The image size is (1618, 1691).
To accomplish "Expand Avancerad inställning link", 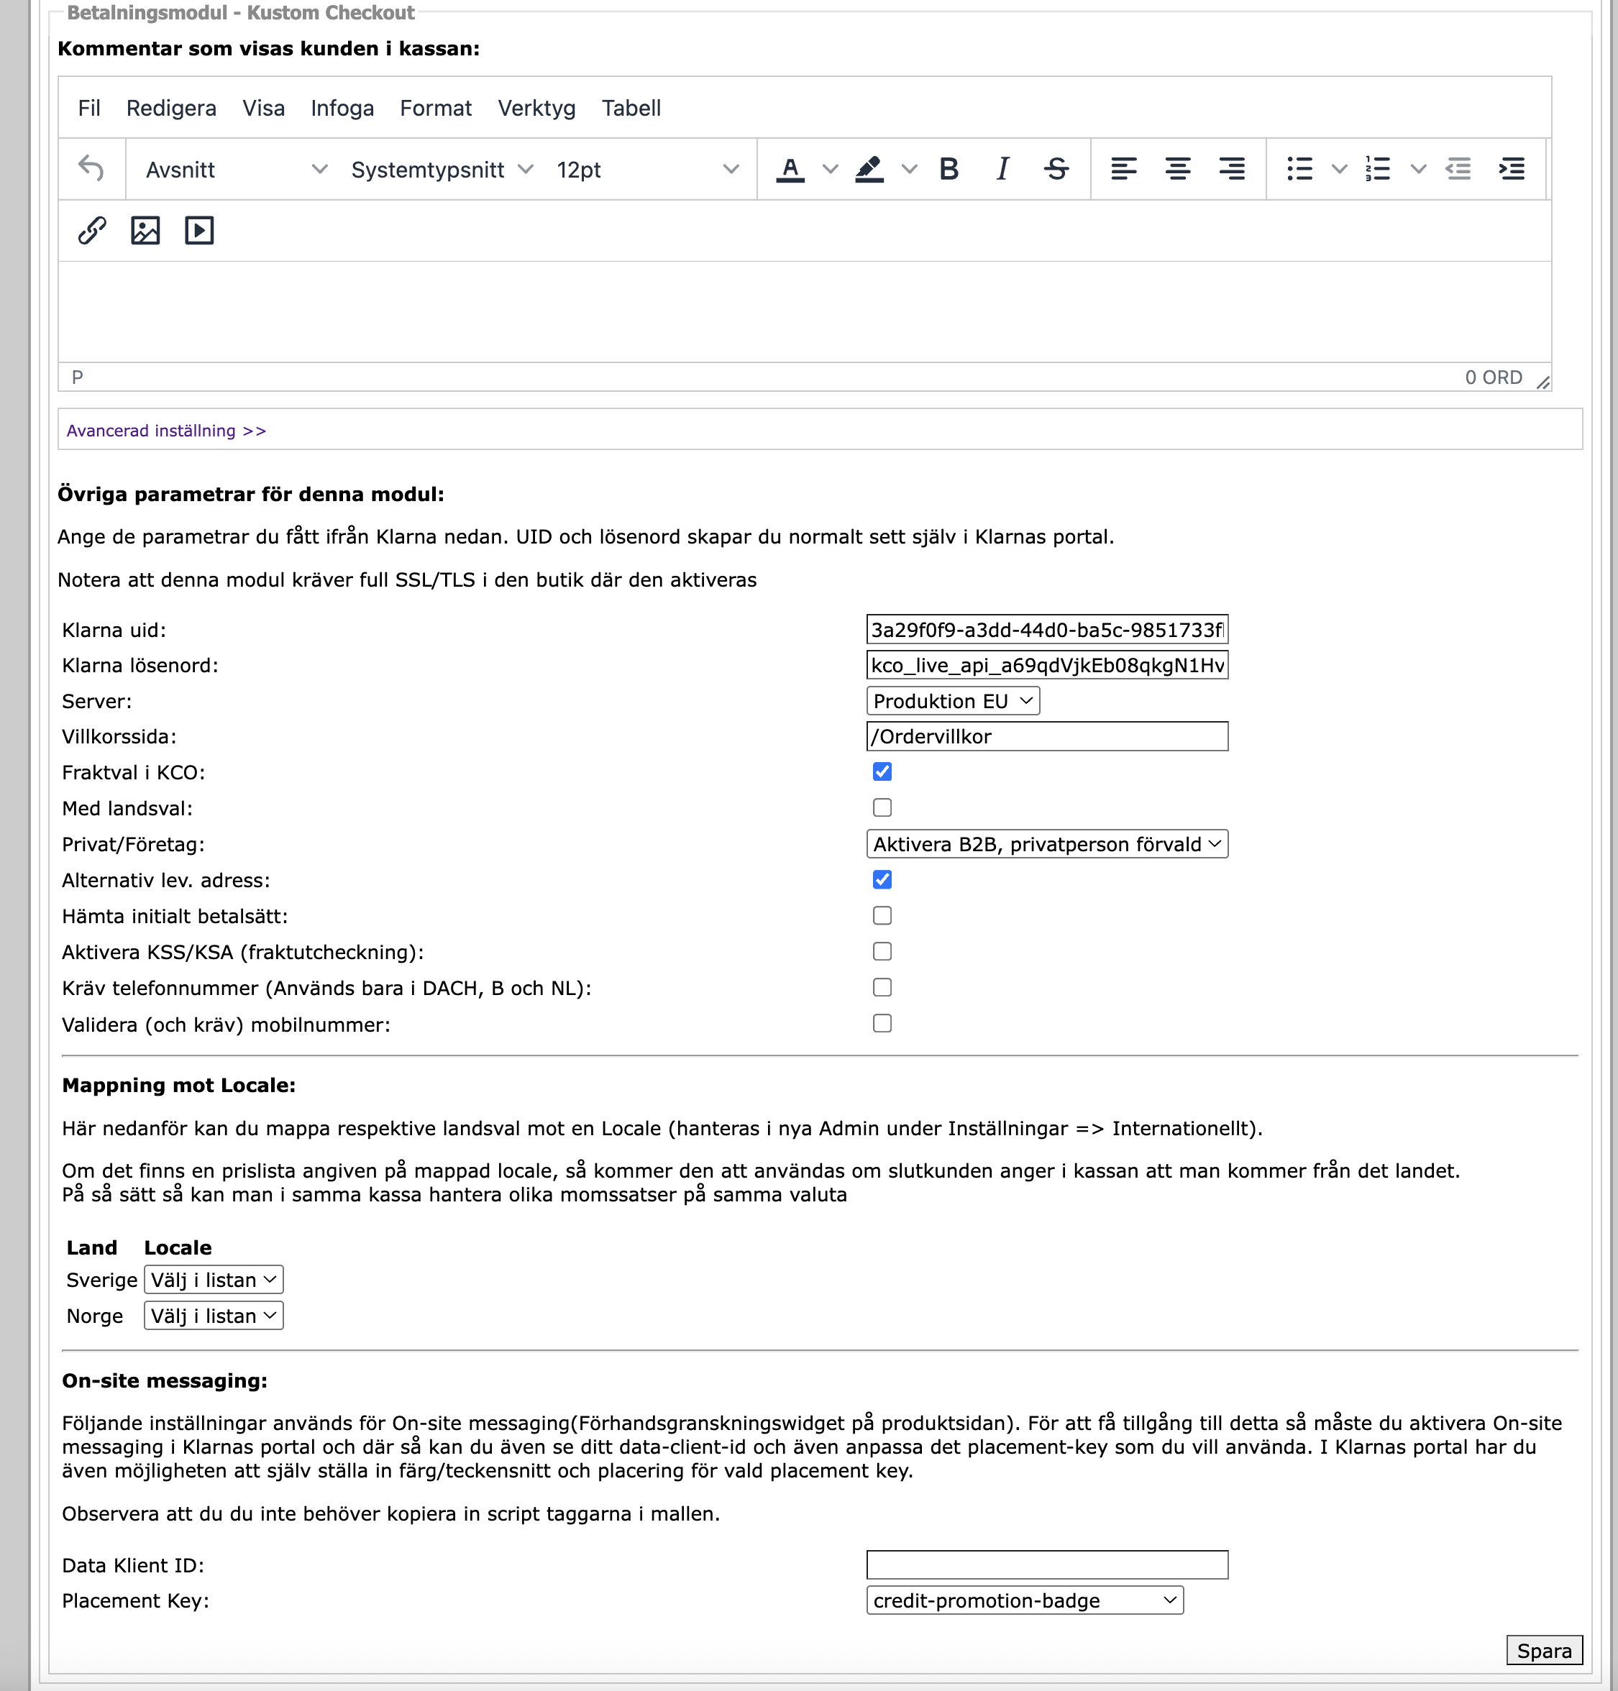I will click(x=165, y=430).
